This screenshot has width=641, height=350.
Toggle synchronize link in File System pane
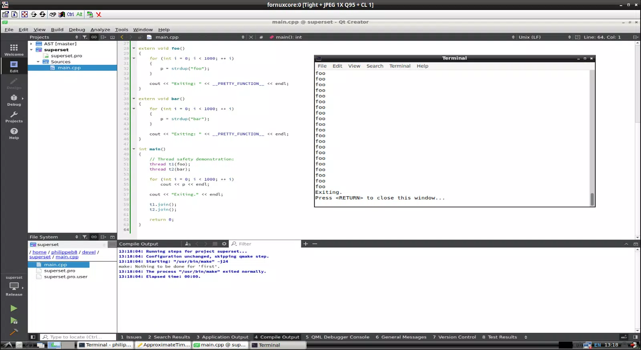[94, 237]
